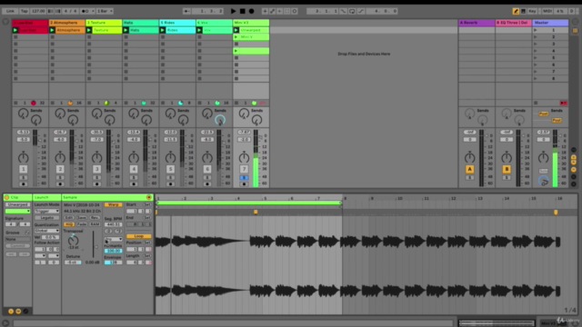This screenshot has height=327, width=582.
Task: Click the Set button beside Start
Action: pyautogui.click(x=147, y=204)
